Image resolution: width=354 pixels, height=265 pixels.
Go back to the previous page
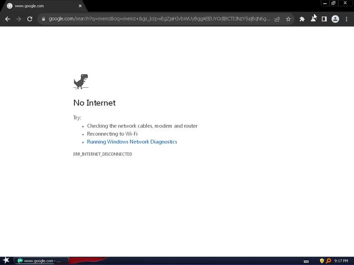(8, 19)
